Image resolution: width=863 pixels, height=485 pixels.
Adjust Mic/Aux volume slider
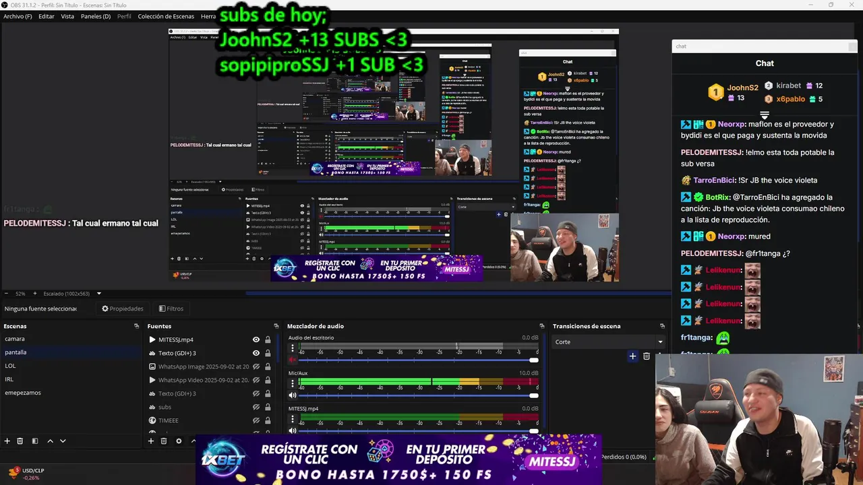point(419,395)
